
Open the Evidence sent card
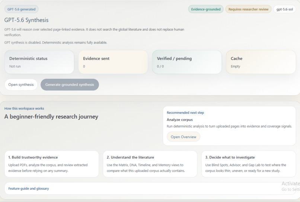113,62
